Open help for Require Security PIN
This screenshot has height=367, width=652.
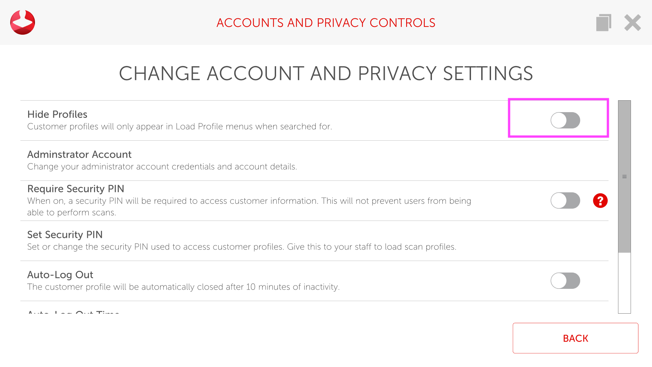coord(600,200)
